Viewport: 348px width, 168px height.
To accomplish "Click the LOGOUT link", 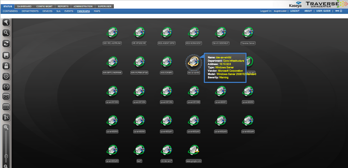I will point(295,11).
